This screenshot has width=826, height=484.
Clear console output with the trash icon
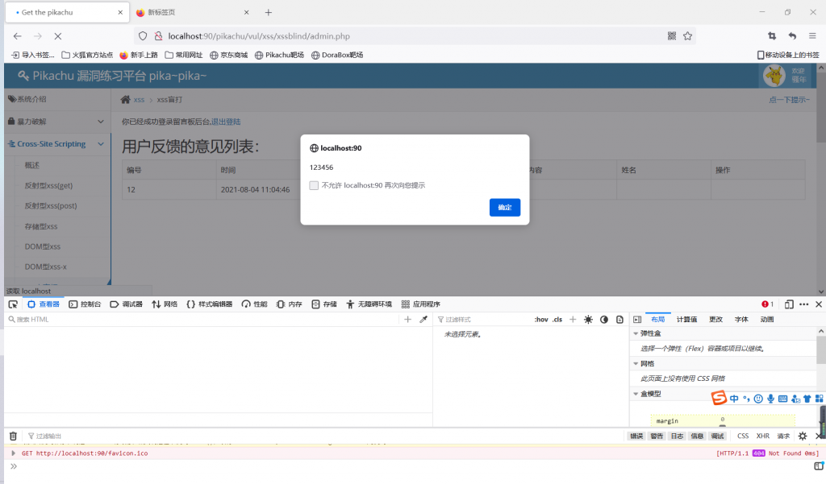[13, 436]
